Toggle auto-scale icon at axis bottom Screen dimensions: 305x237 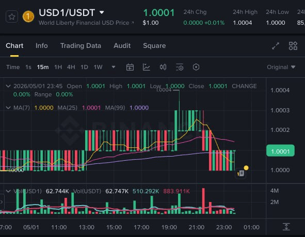(286, 227)
